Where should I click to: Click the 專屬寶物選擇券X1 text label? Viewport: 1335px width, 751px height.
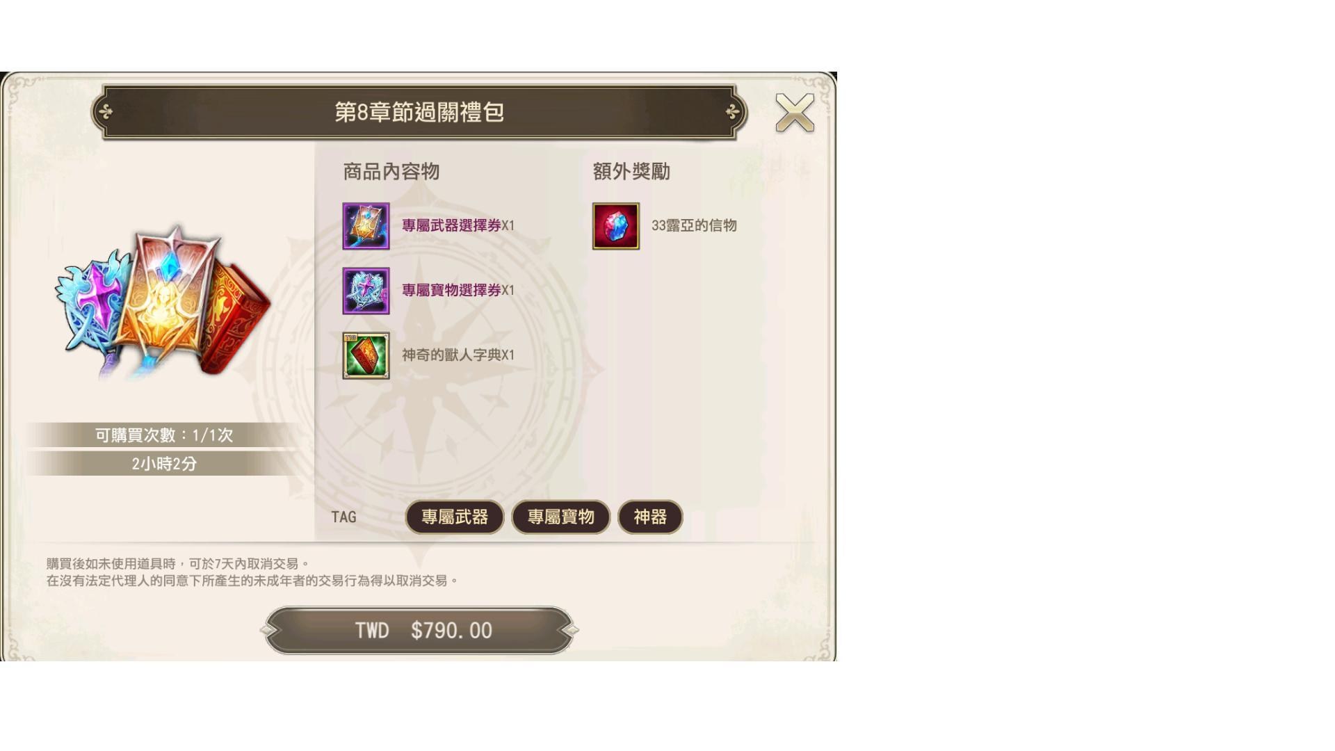point(458,290)
